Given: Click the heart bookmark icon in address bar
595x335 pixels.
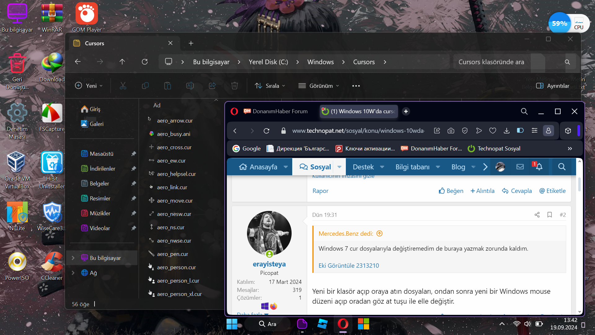Looking at the screenshot, I should click(x=493, y=131).
